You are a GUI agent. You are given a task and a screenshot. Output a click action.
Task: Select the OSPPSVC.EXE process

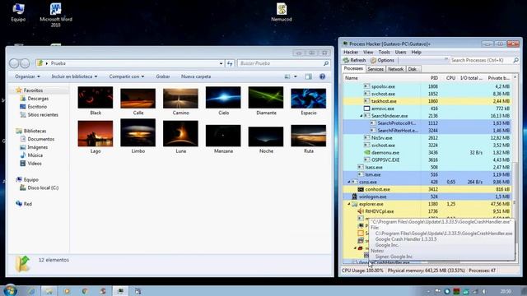point(427,160)
